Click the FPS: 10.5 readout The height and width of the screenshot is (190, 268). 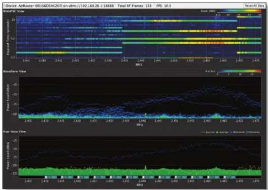tap(164, 6)
